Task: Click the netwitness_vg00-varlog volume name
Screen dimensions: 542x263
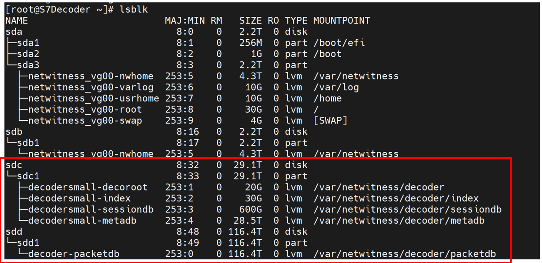Action: pos(91,87)
